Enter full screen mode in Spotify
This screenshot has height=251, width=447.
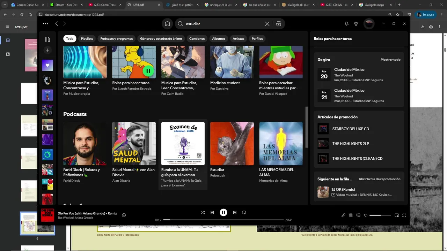click(x=404, y=215)
